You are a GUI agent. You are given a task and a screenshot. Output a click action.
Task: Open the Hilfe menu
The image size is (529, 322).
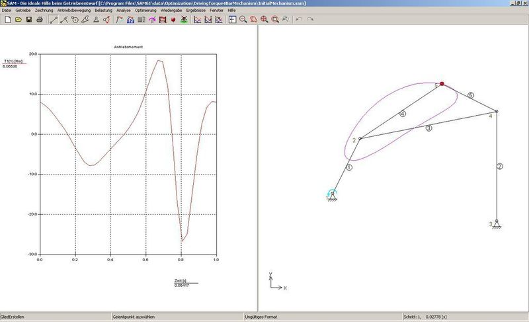tap(231, 11)
